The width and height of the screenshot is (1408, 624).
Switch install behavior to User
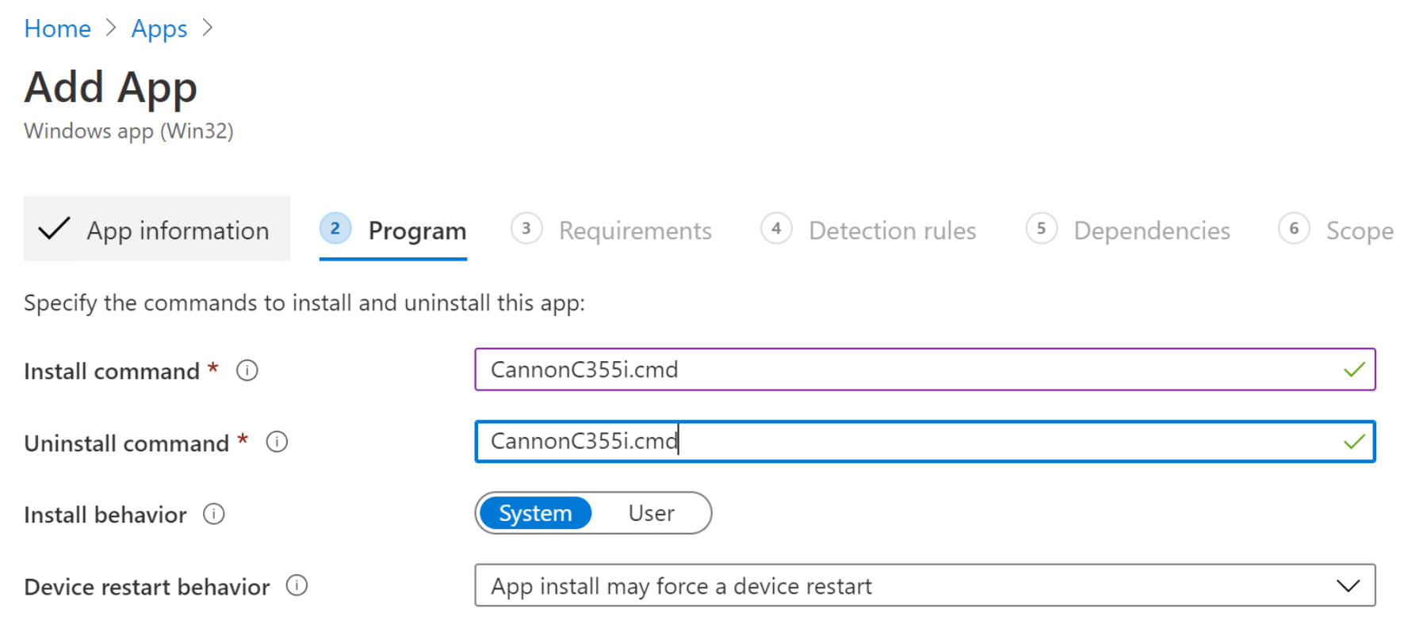click(651, 513)
